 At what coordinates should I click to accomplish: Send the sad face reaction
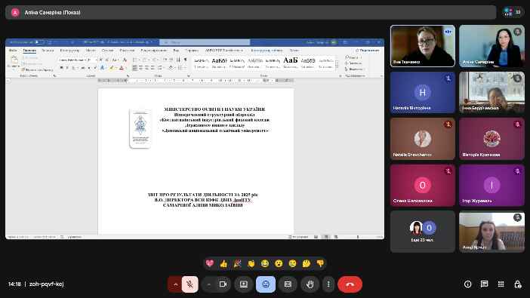[292, 263]
